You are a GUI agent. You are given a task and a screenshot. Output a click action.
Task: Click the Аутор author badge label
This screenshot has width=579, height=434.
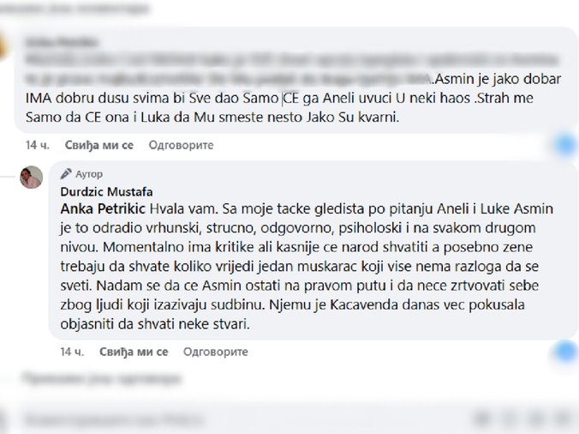[x=89, y=173]
